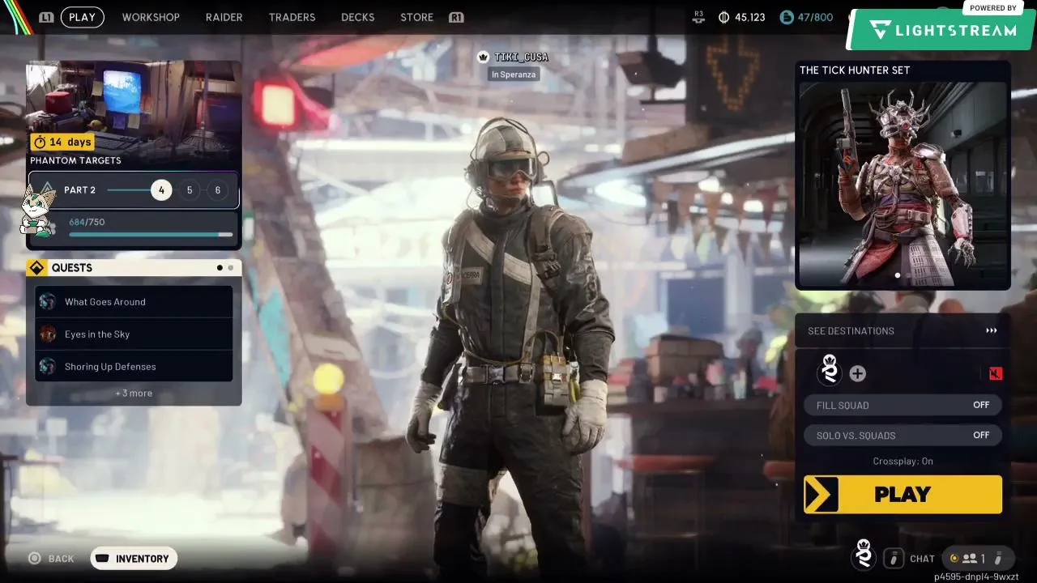Click the crown icon beside TIKI_CUSA
This screenshot has height=583, width=1037.
(484, 57)
